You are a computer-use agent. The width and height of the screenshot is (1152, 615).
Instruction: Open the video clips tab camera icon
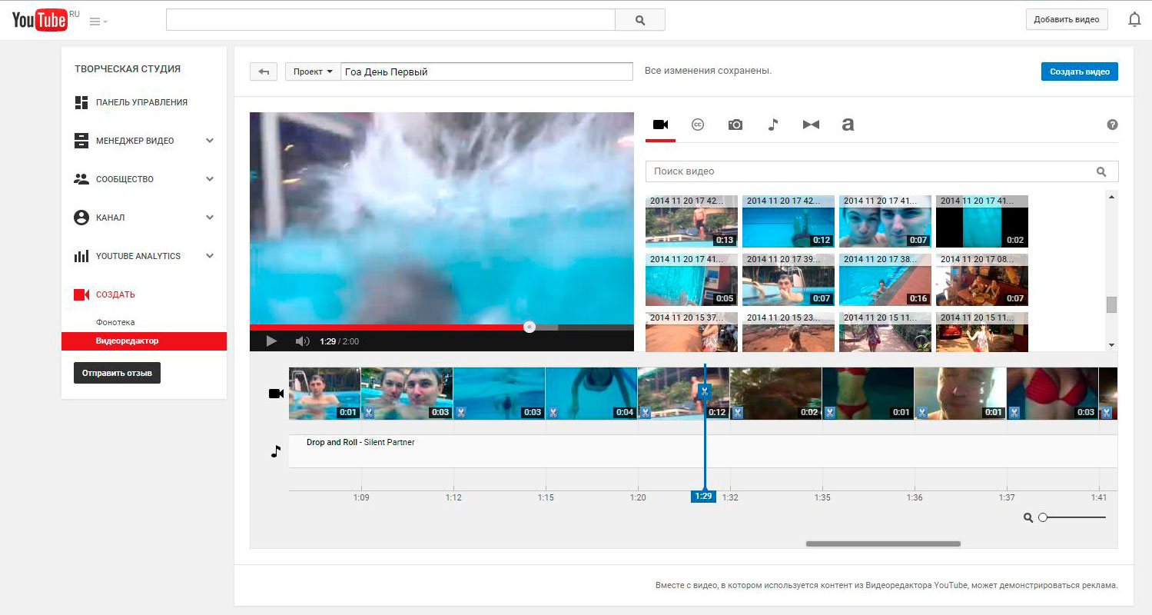pos(660,125)
